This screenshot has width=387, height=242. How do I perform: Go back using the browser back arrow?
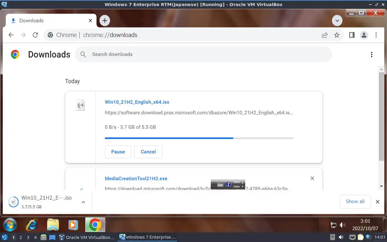[x=11, y=35]
